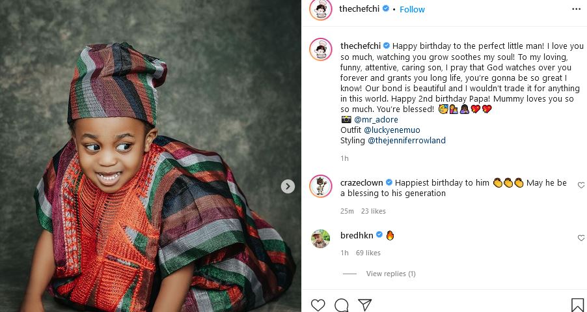The height and width of the screenshot is (312, 587).
Task: Open bredhkn's profile avatar
Action: (x=321, y=239)
